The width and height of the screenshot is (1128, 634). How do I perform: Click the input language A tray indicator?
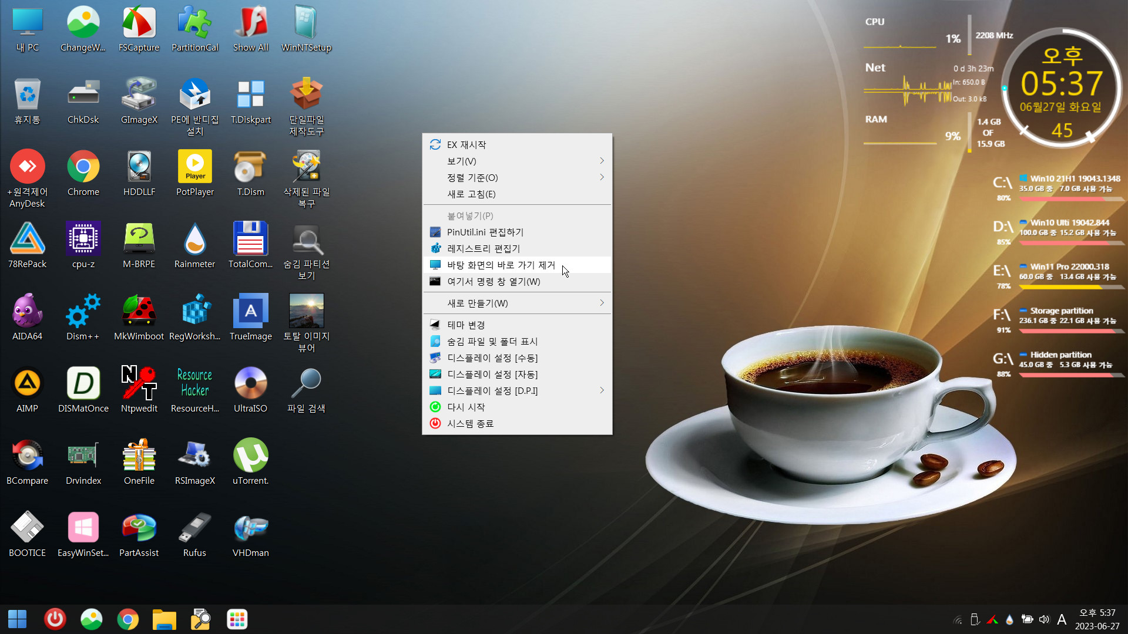1062,619
